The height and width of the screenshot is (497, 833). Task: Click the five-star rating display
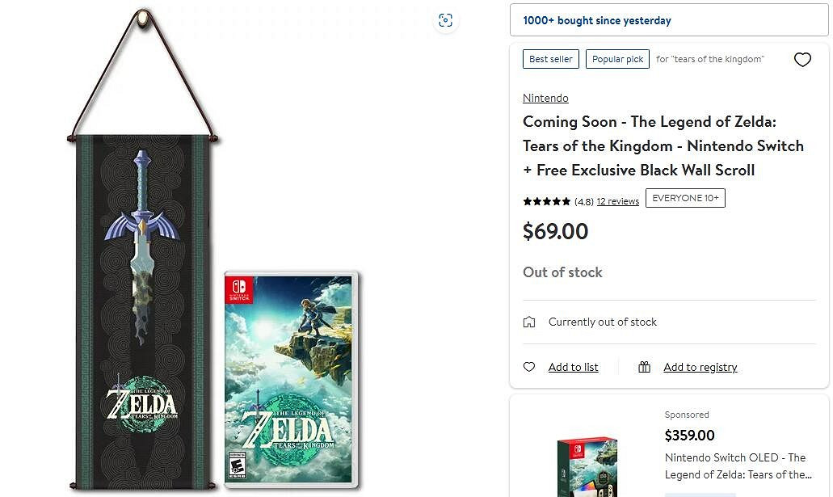(546, 201)
